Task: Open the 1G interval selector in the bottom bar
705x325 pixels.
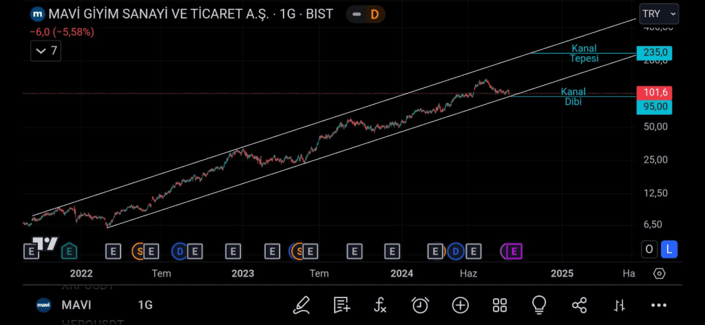Action: point(145,305)
